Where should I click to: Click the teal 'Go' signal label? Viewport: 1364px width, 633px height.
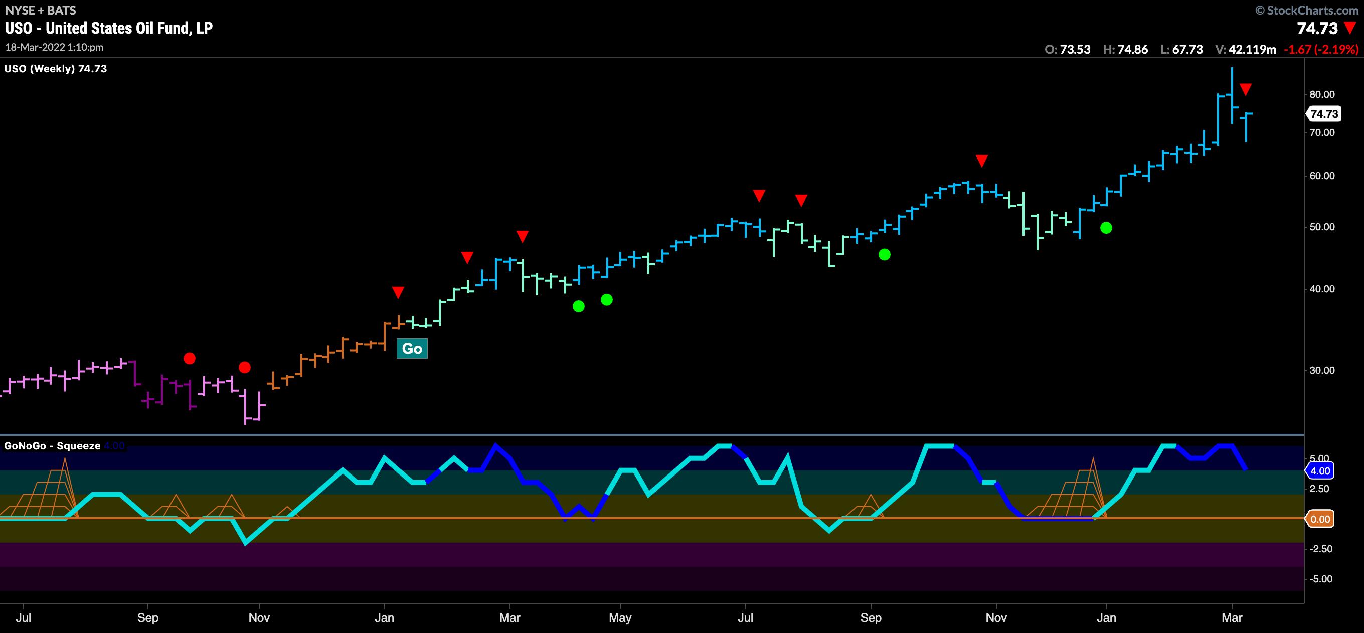[412, 349]
